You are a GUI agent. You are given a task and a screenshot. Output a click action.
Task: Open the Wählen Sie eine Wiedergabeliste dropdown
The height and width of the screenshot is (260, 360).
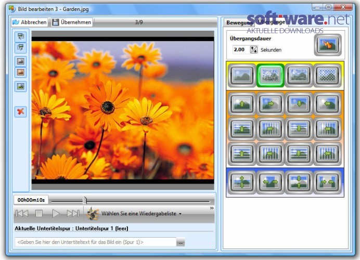(142, 214)
